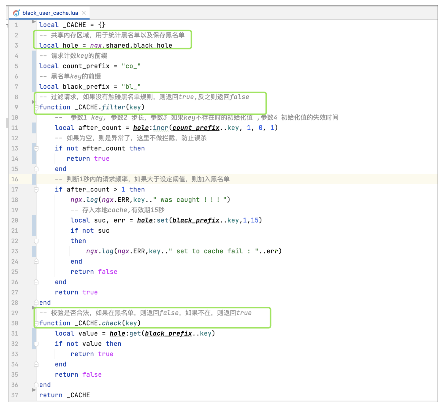This screenshot has height=408, width=445.
Task: Fold the 'then' block at line 22
Action: 36,241
